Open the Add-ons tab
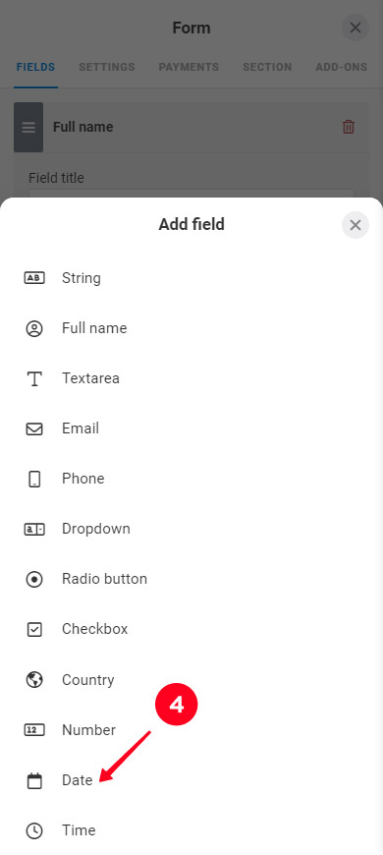383x855 pixels. click(x=341, y=67)
